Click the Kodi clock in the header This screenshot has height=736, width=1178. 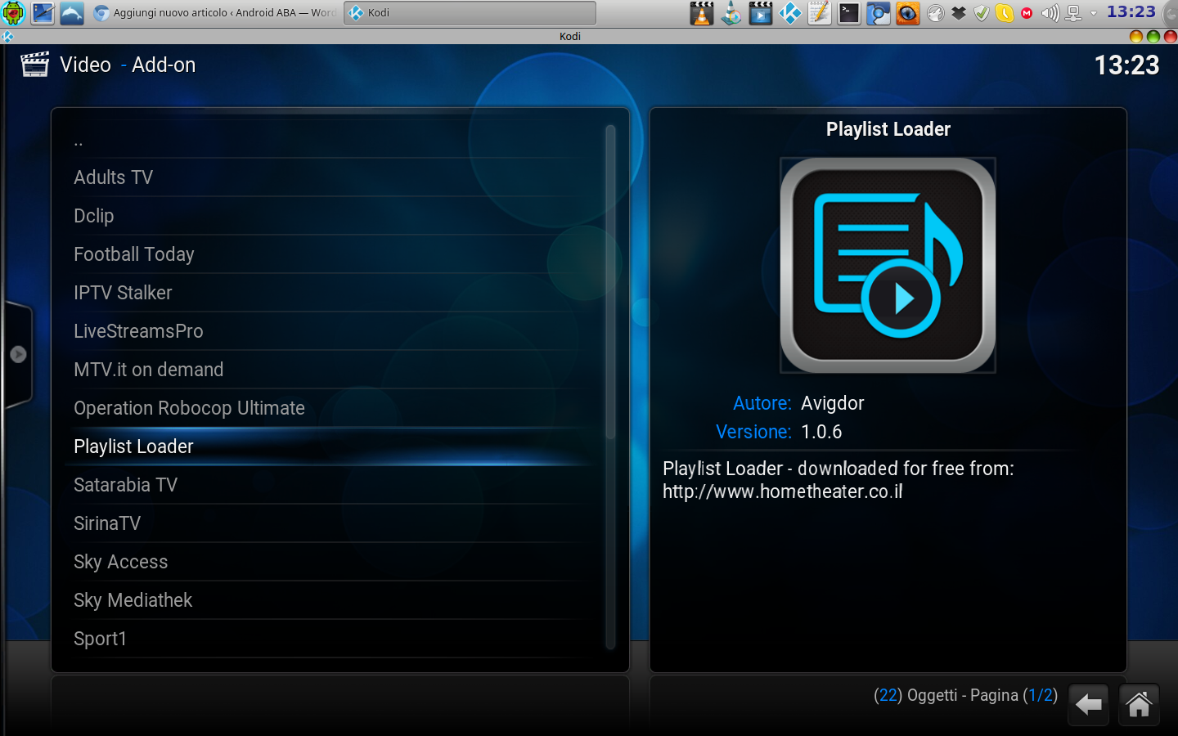pos(1127,65)
